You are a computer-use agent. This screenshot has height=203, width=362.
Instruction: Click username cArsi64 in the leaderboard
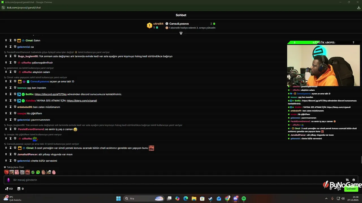pos(158,24)
